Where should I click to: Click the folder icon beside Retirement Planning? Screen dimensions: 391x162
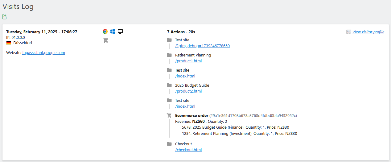[169, 55]
